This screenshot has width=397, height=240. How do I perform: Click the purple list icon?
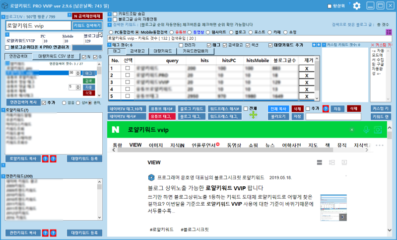pos(389,32)
